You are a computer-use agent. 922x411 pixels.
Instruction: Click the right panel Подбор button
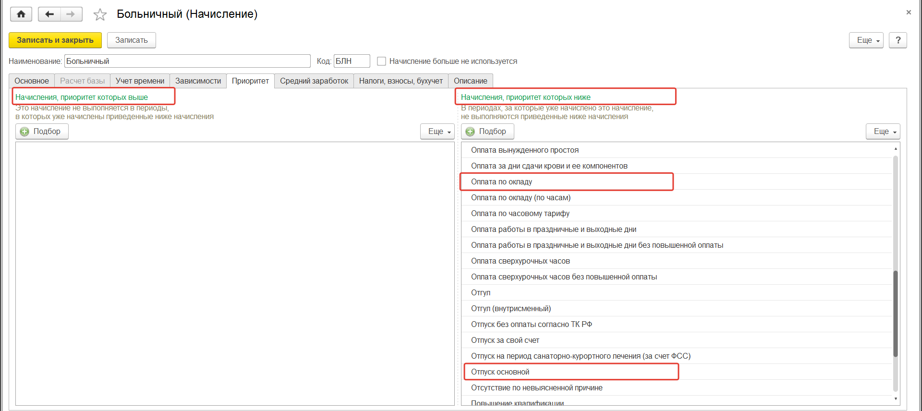click(x=487, y=132)
